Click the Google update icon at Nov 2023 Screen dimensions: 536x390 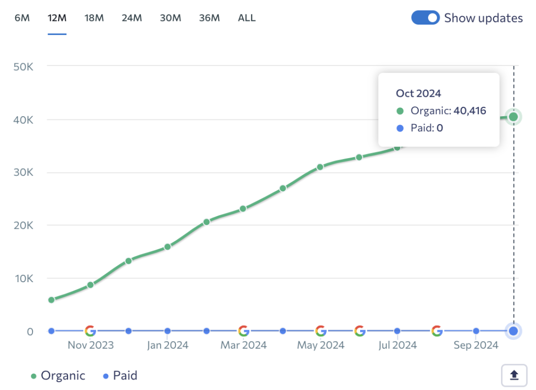90,331
